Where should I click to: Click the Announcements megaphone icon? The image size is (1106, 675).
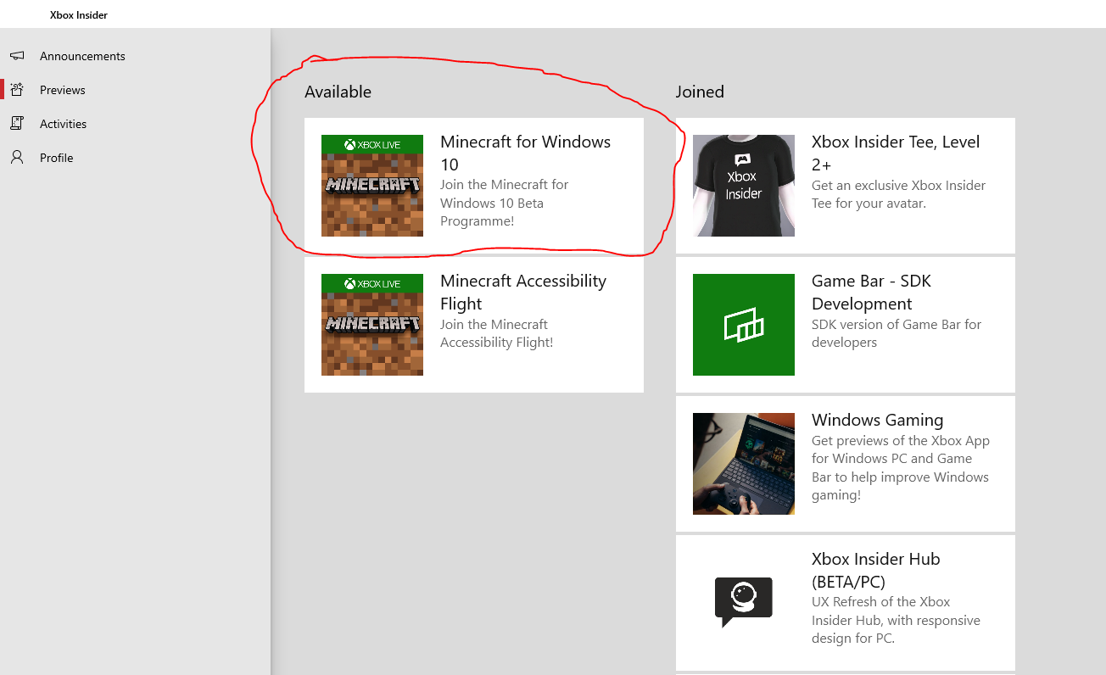pos(17,56)
